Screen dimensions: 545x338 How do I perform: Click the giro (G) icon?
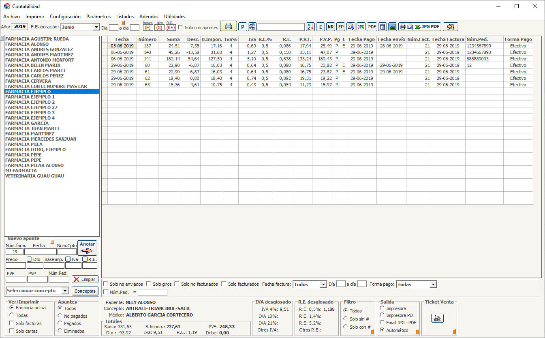159,28
